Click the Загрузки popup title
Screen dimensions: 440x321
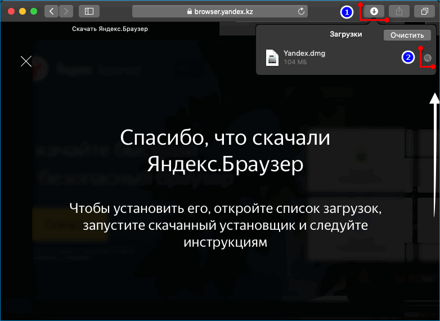(345, 34)
